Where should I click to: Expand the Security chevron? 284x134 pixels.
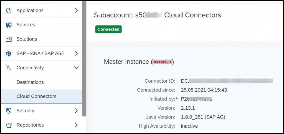(x=76, y=111)
